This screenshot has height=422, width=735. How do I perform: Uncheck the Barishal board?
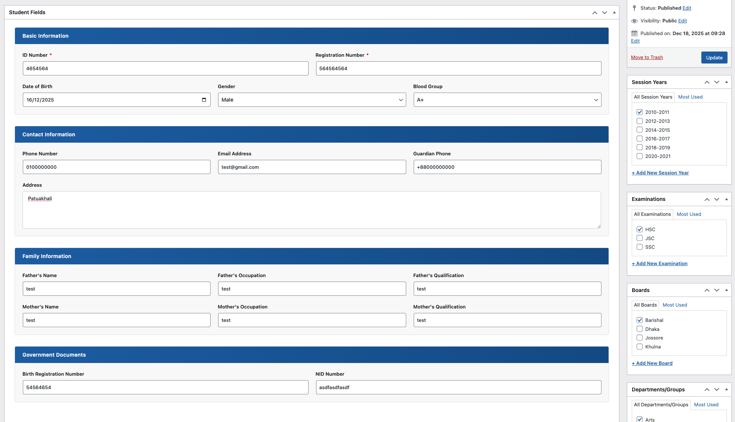click(x=640, y=320)
